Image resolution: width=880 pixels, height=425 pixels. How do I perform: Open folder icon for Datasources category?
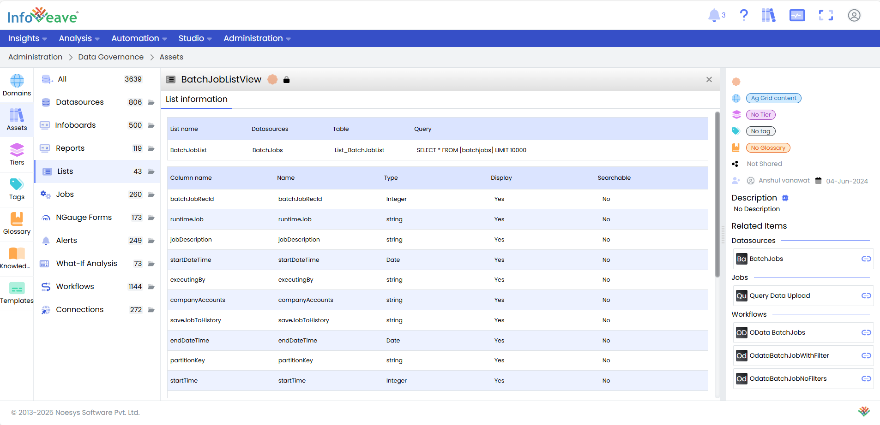151,102
